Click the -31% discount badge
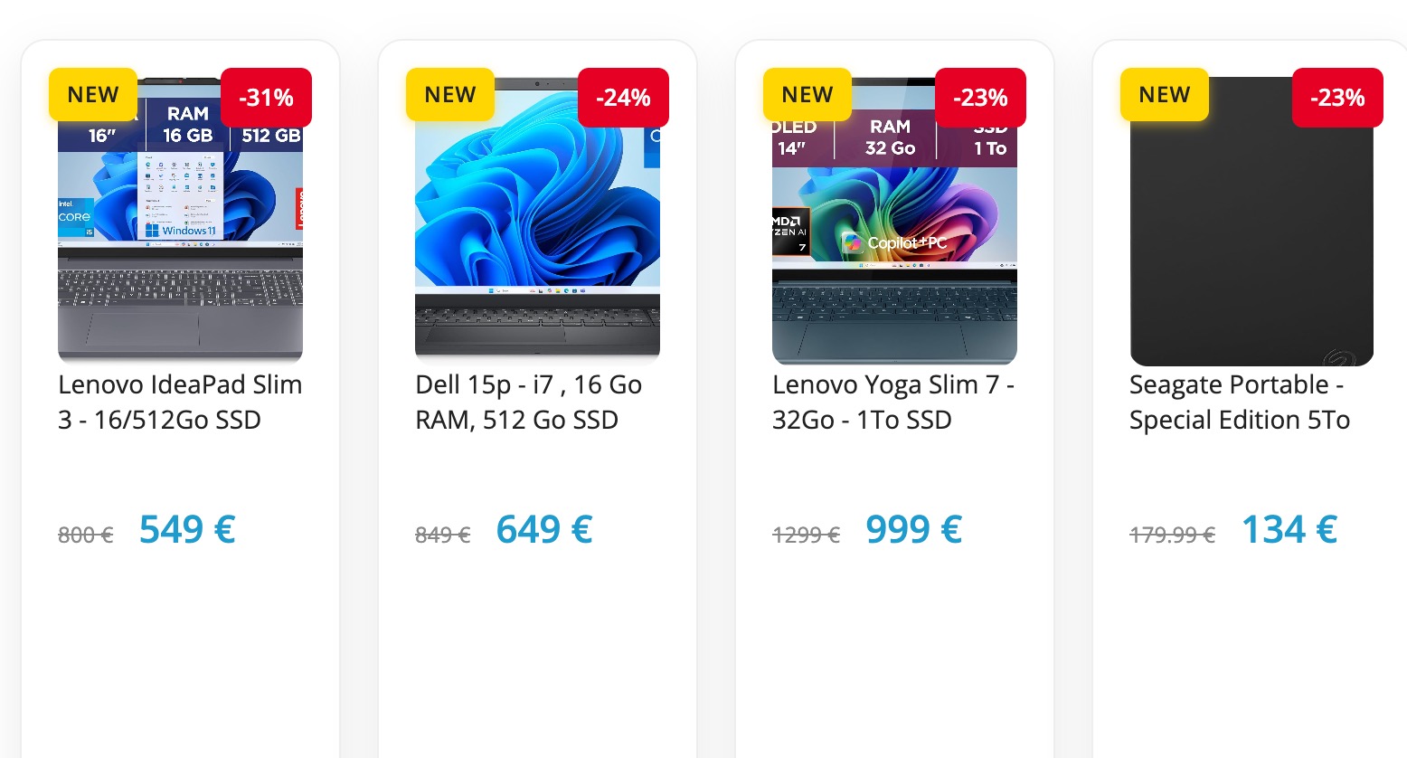Viewport: 1407px width, 758px height. pos(266,98)
